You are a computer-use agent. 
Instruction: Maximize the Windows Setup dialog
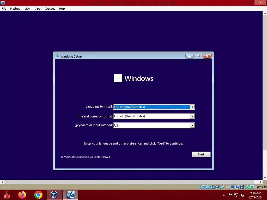click(198, 56)
